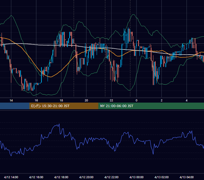Click the 14 hour axis label
The image size is (204, 180).
(11, 100)
